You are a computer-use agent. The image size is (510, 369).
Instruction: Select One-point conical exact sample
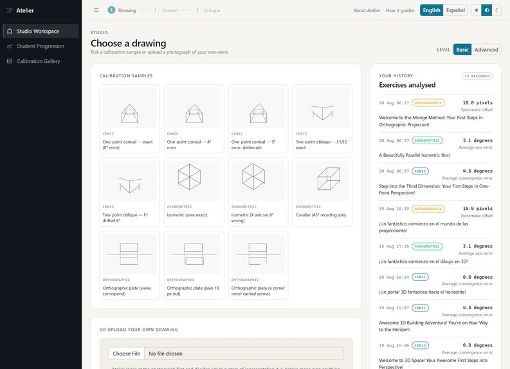point(129,119)
